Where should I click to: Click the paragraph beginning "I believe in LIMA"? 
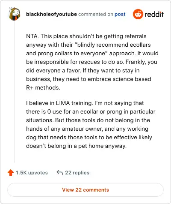91,124
